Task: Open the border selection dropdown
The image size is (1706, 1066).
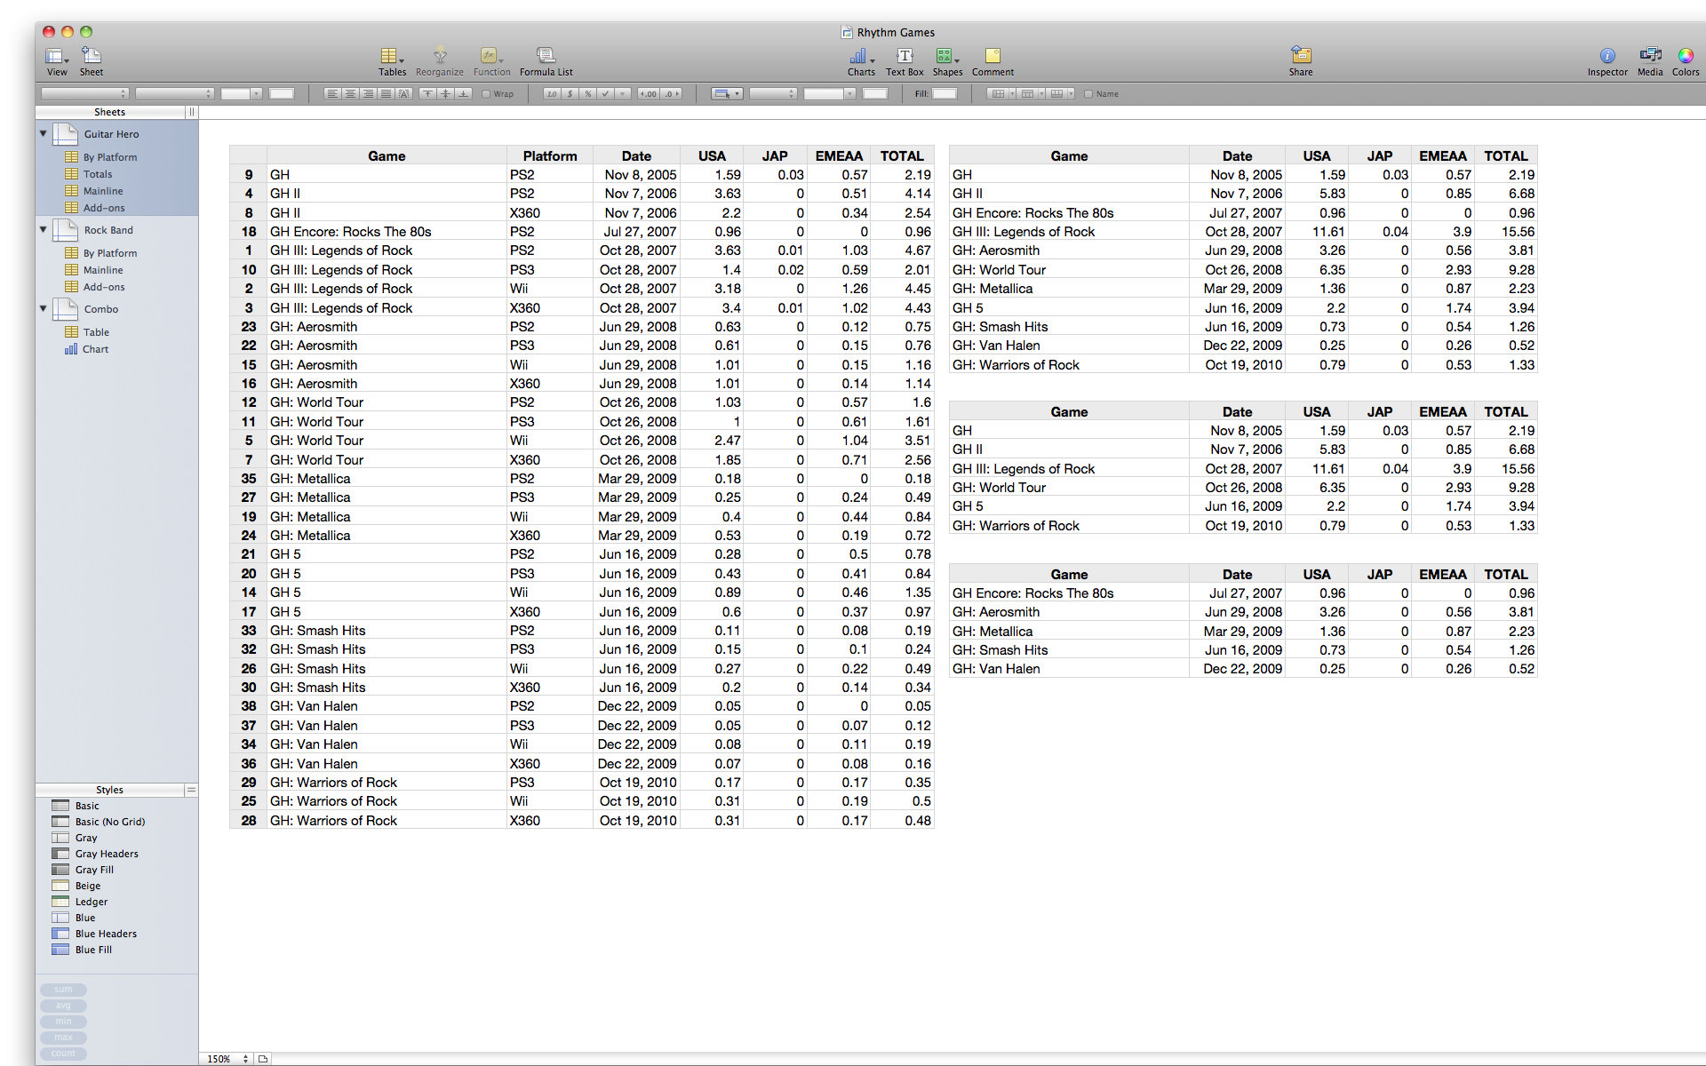Action: [727, 93]
